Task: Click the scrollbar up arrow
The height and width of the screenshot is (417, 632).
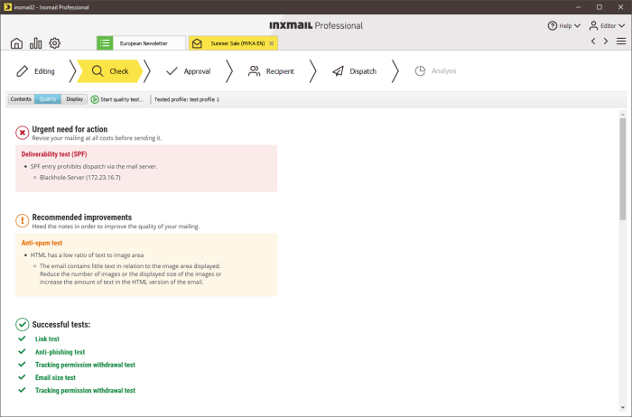Action: [623, 115]
